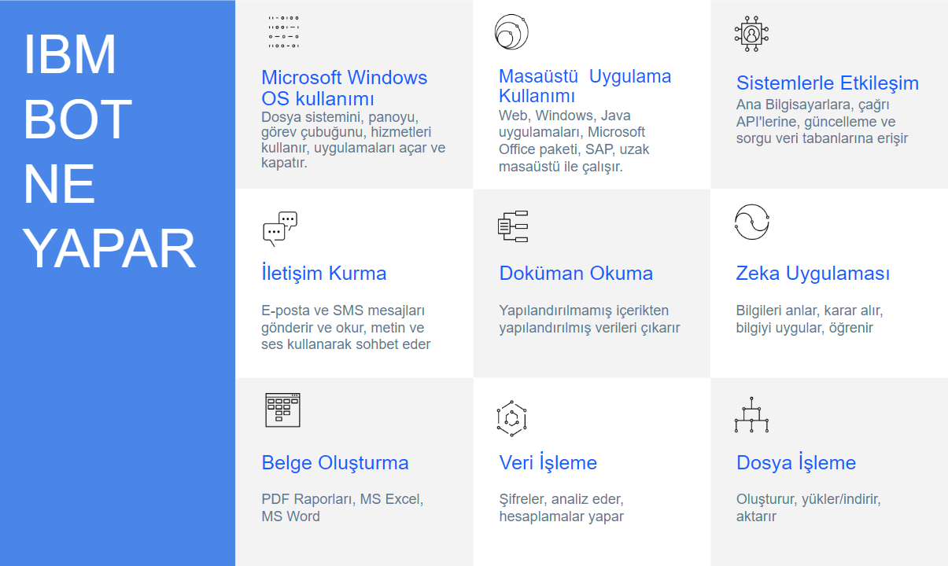The height and width of the screenshot is (566, 948).
Task: Open the Belge Oluşturma heading
Action: coord(334,462)
